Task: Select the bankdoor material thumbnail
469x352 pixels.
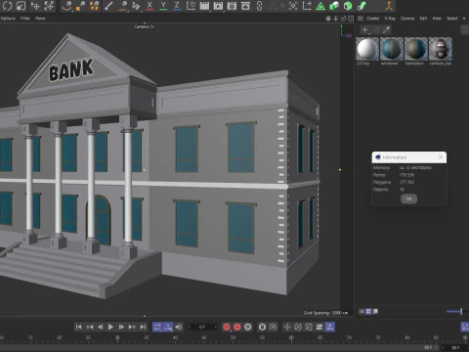Action: pyautogui.click(x=416, y=49)
